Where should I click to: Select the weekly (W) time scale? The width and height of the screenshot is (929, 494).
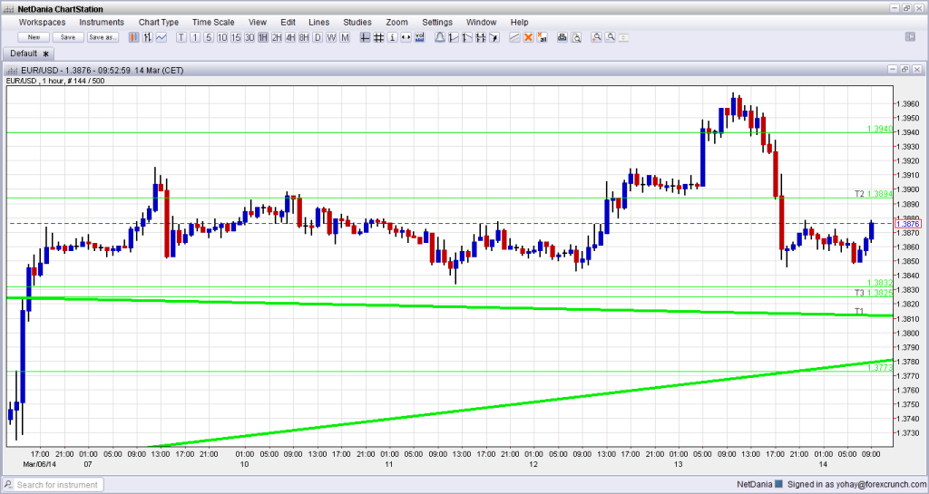point(331,37)
